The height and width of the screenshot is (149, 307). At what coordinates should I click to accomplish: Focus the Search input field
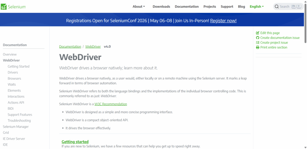coord(288,7)
